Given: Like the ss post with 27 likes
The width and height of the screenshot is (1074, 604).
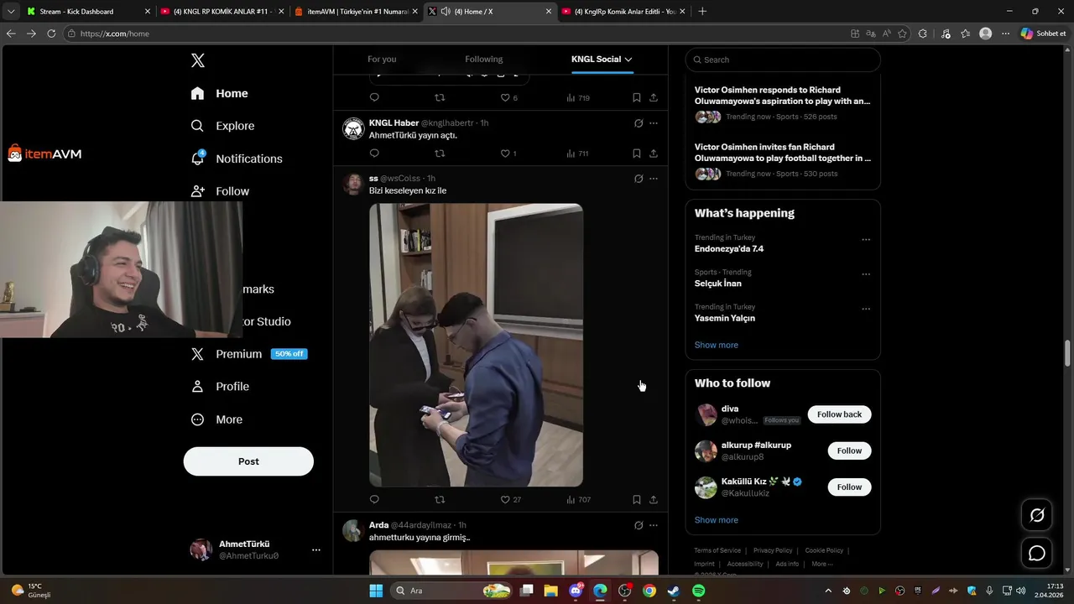Looking at the screenshot, I should pyautogui.click(x=511, y=499).
